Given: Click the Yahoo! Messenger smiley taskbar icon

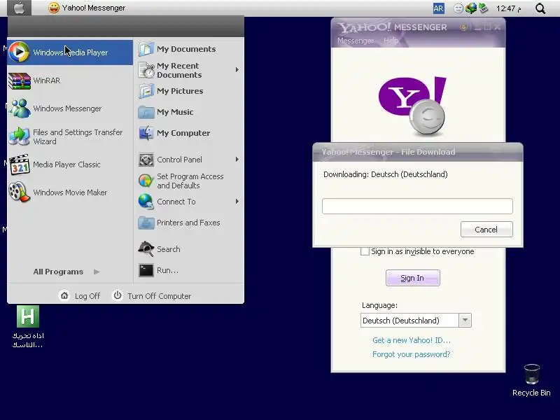Looking at the screenshot, I should tap(54, 8).
